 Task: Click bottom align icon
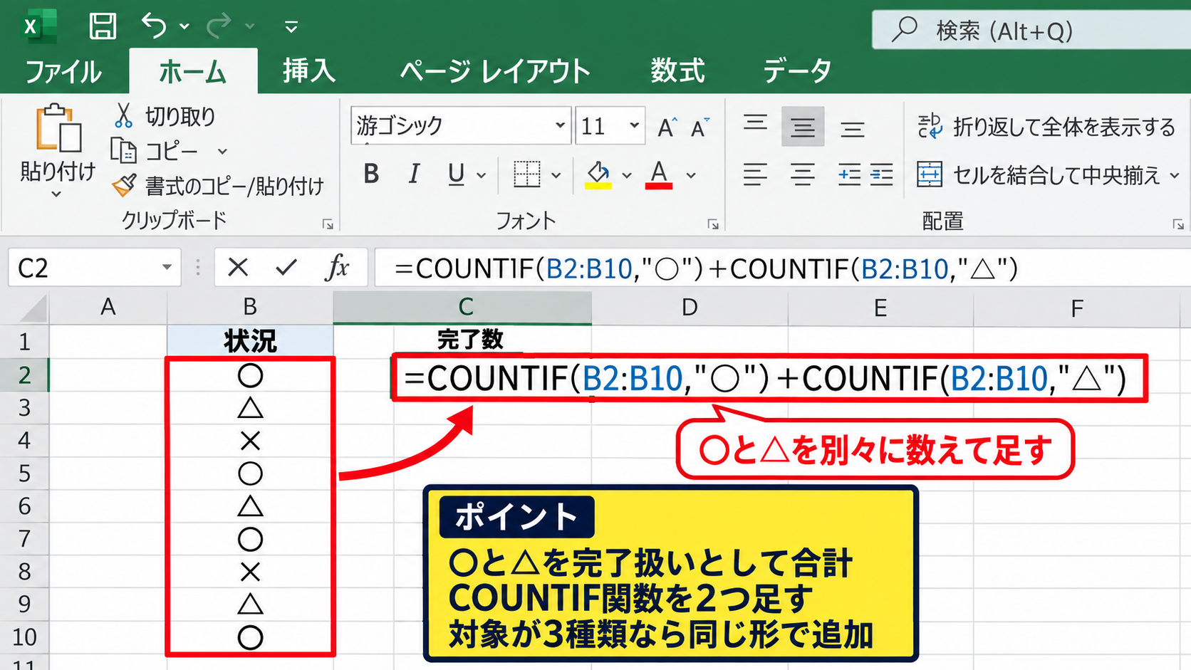[x=852, y=128]
